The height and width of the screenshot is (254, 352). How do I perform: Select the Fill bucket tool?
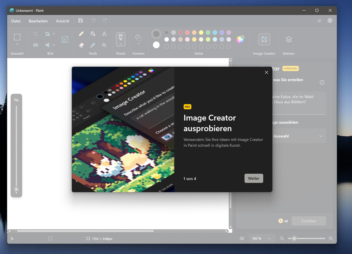pos(93,34)
